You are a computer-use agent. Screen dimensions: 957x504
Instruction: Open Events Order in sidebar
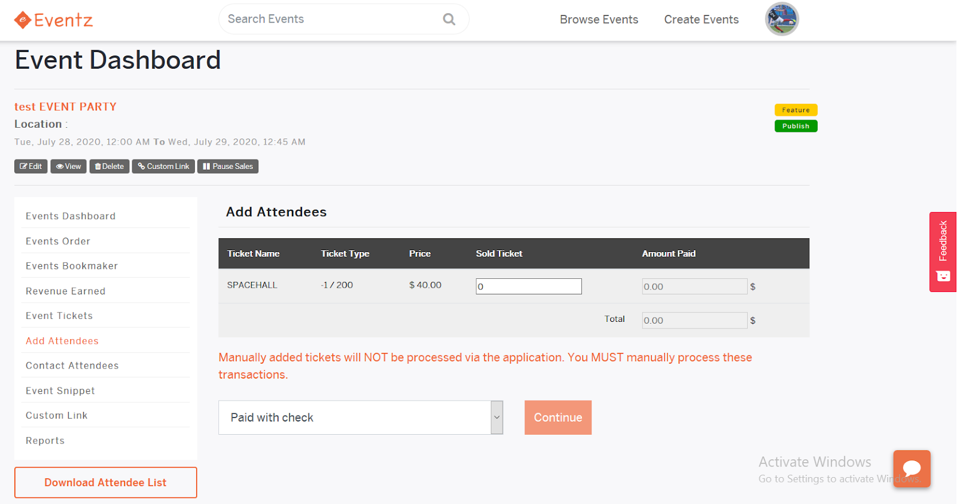pyautogui.click(x=58, y=241)
